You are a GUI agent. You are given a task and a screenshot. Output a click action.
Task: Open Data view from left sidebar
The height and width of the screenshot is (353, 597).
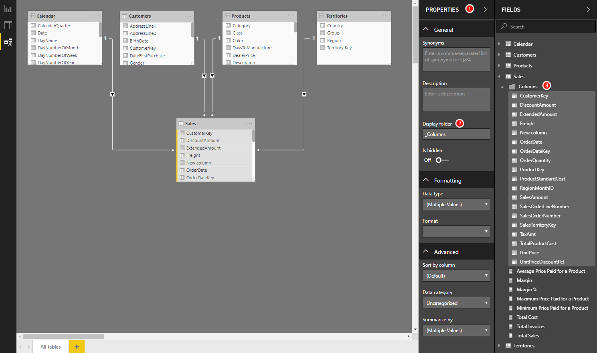coord(8,25)
